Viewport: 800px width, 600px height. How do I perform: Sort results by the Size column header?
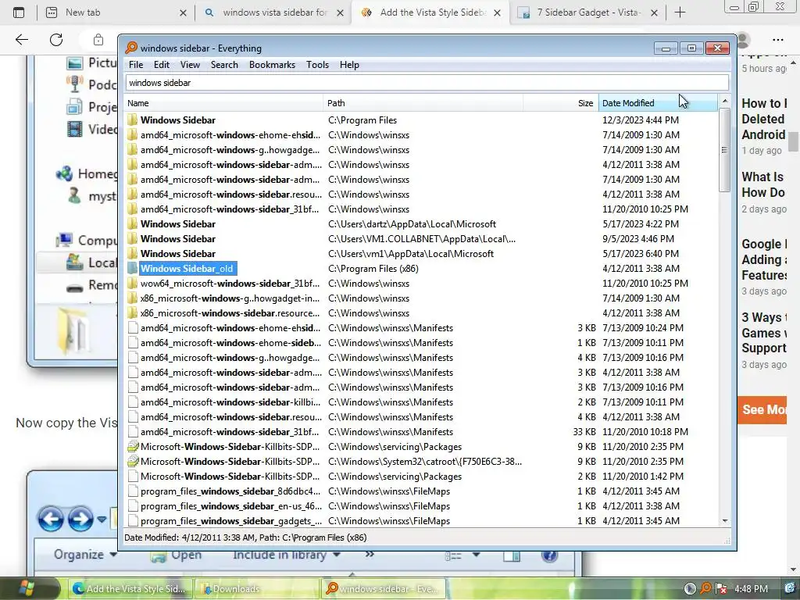(561, 103)
